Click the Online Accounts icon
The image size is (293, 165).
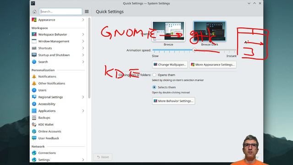click(x=34, y=132)
